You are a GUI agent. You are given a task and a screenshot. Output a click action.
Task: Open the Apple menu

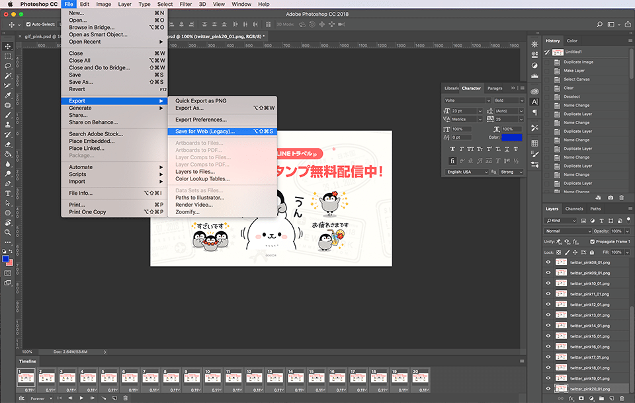[x=10, y=4]
